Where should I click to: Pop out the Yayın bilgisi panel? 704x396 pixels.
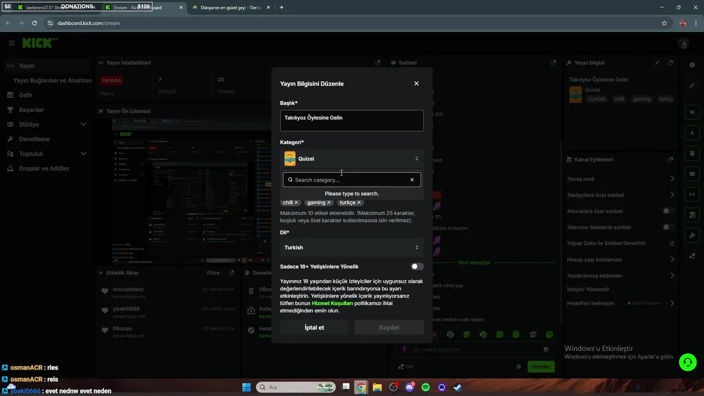(670, 63)
